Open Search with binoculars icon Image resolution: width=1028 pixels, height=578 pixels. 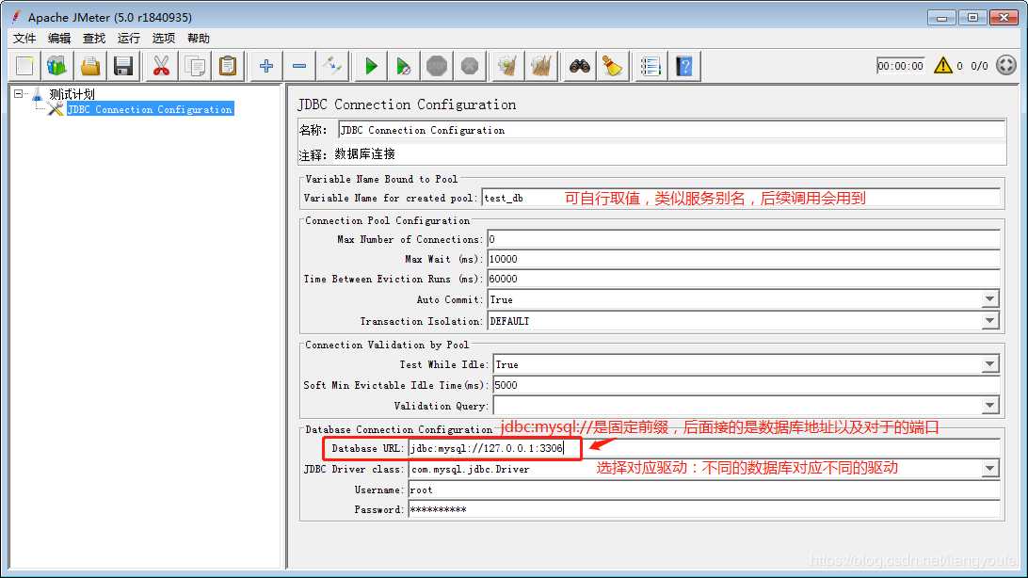coord(580,66)
